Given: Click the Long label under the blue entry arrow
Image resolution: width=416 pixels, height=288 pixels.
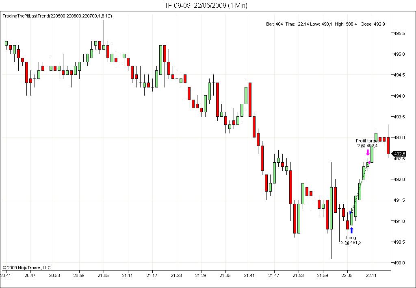Looking at the screenshot, I should pyautogui.click(x=351, y=238).
